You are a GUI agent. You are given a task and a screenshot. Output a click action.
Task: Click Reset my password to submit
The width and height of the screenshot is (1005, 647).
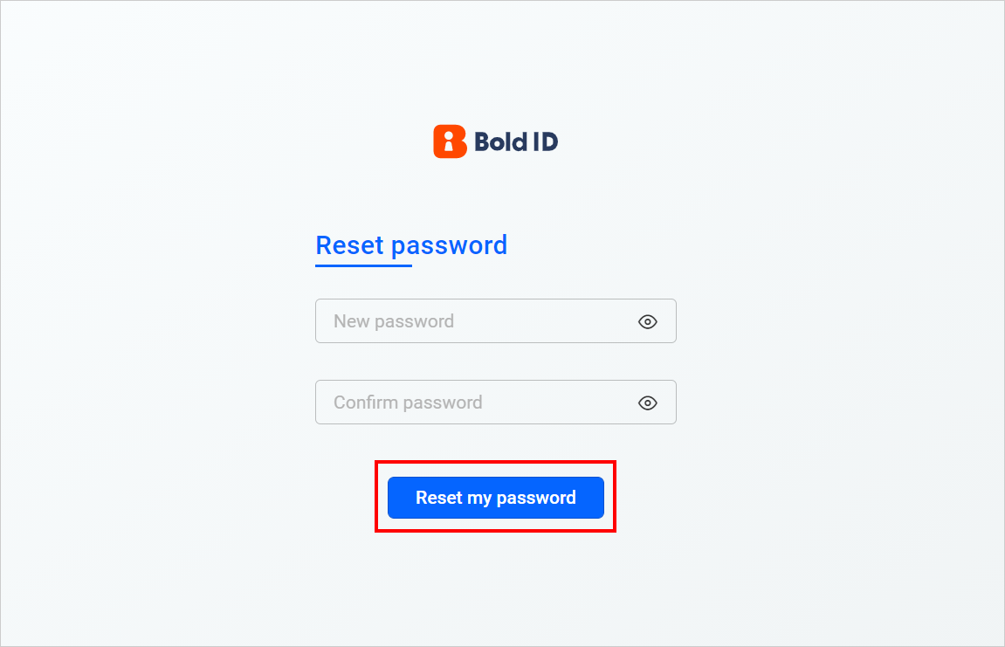coord(495,497)
